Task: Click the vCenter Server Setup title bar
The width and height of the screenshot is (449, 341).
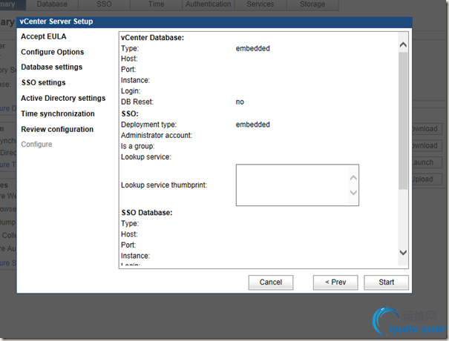Action: click(x=214, y=21)
